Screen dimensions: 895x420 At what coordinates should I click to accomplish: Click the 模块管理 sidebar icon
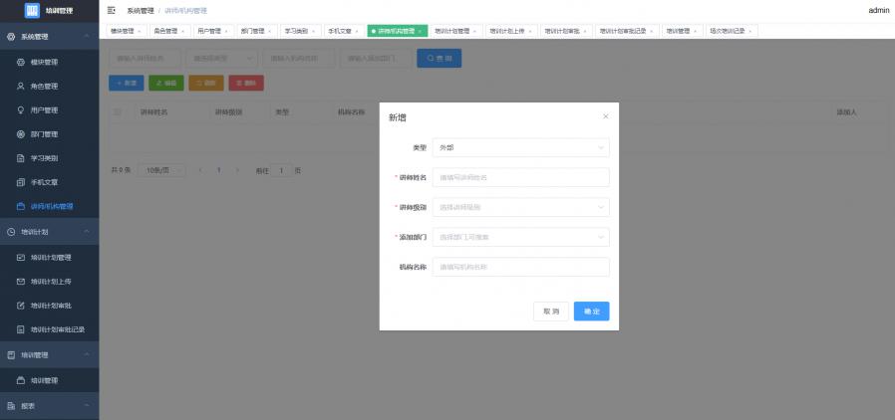point(21,62)
